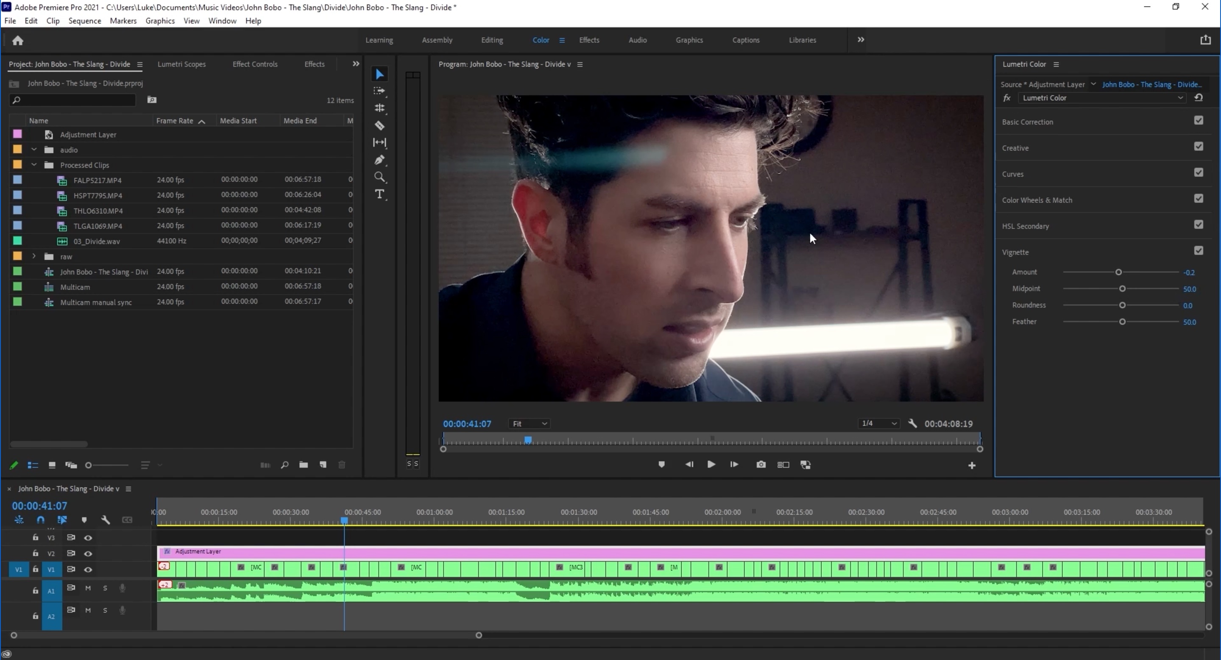Open the Graphics menu
This screenshot has height=660, width=1221.
(160, 21)
